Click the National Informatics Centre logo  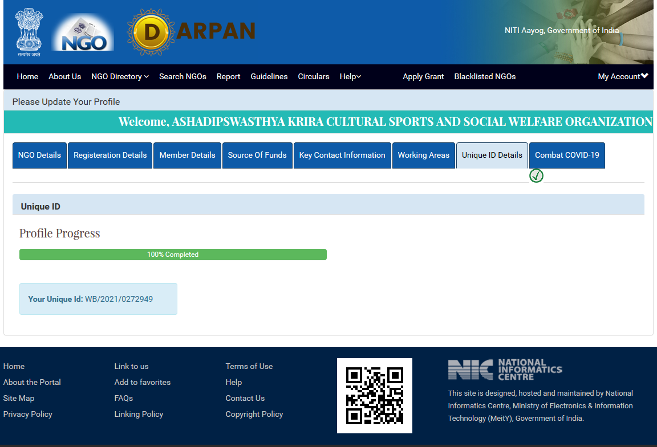point(505,370)
